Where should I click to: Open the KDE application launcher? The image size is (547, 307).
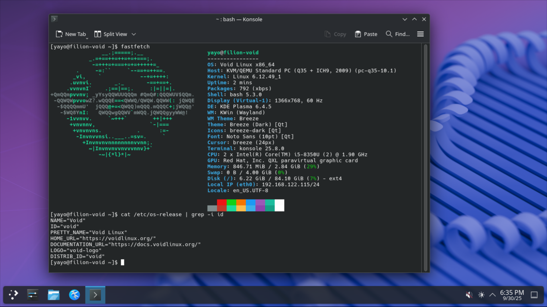(13, 294)
